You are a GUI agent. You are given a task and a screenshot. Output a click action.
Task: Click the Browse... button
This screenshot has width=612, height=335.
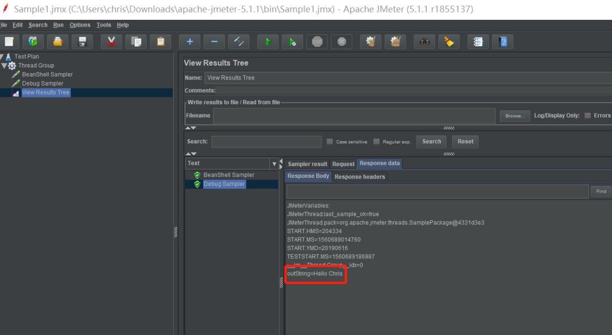pos(515,116)
